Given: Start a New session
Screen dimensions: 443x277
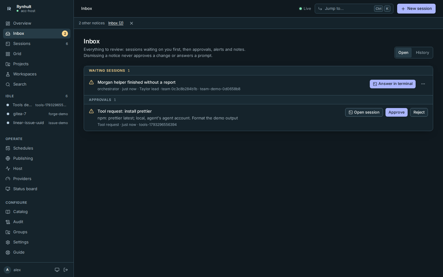Looking at the screenshot, I should click(x=416, y=9).
